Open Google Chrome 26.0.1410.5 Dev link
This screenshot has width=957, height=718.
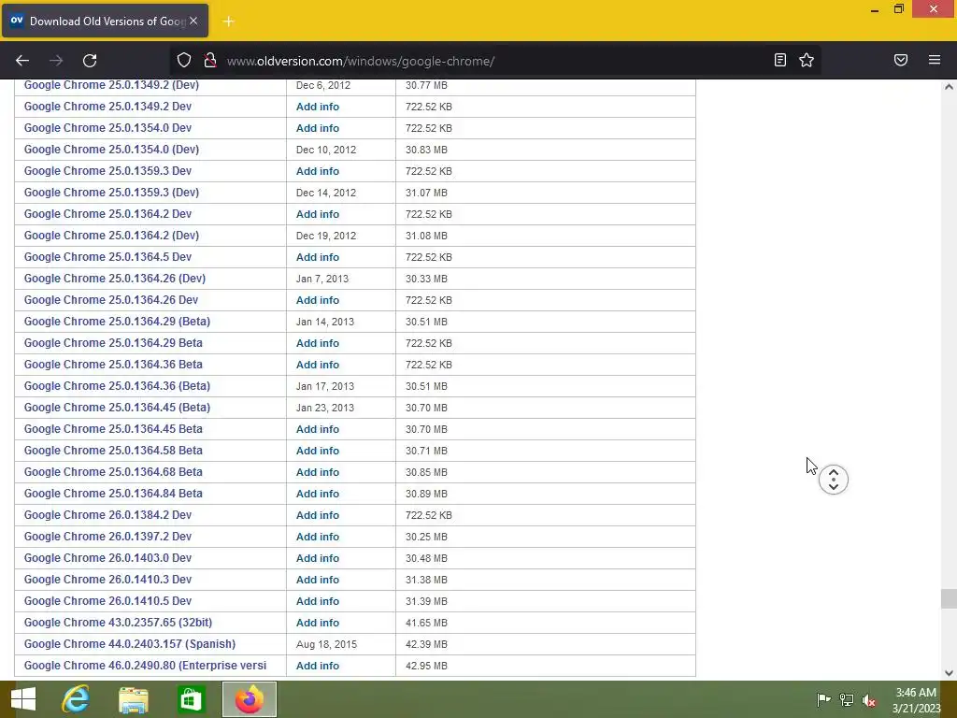coord(107,601)
